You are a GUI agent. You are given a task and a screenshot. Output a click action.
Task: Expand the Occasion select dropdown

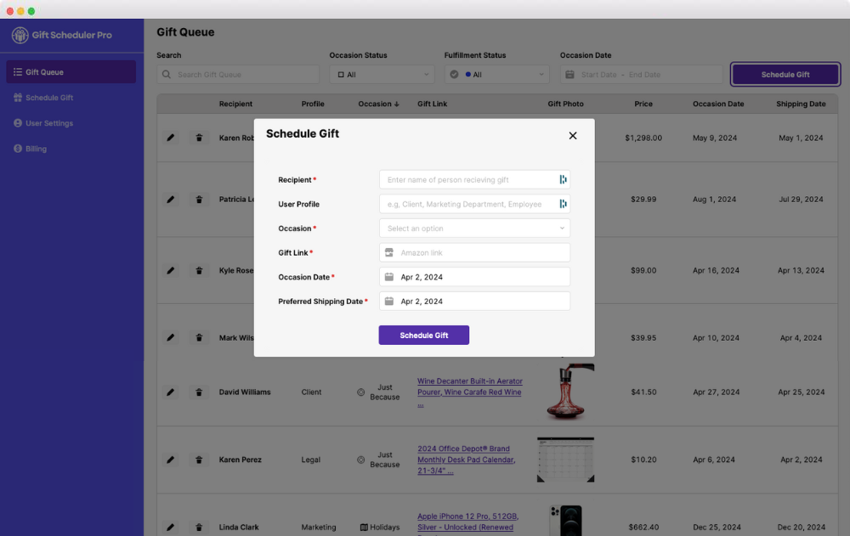tap(474, 229)
